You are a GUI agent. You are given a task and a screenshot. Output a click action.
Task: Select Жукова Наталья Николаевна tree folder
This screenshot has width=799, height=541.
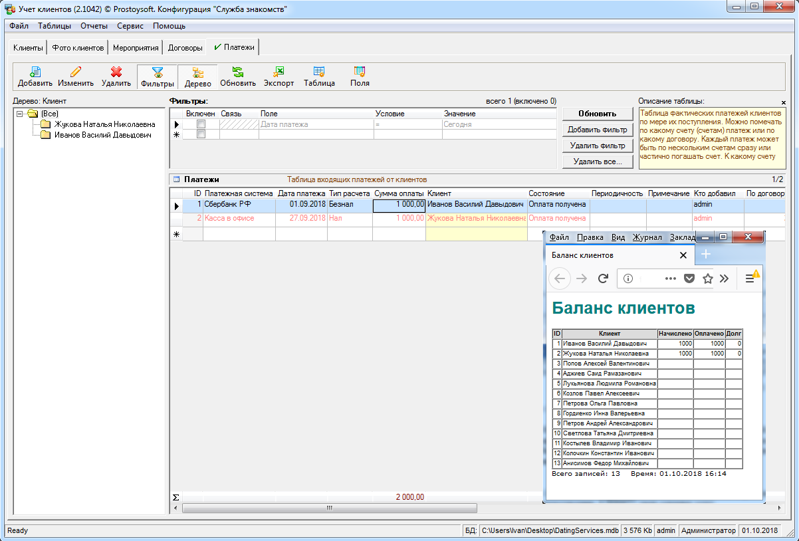(x=104, y=124)
